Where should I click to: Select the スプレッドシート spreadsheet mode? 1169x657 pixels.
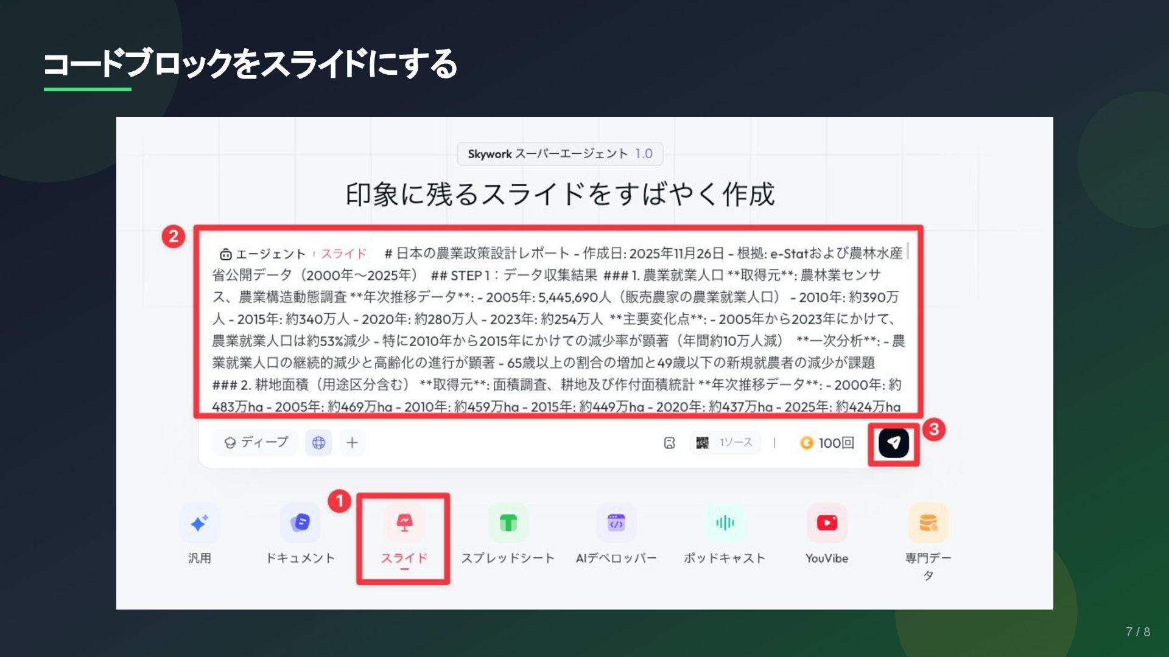(508, 534)
